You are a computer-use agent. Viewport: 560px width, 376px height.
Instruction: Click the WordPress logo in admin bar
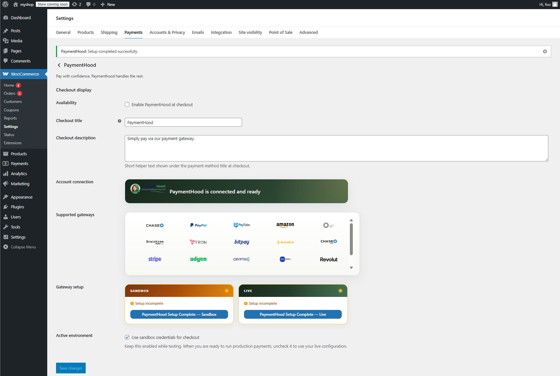tap(5, 5)
